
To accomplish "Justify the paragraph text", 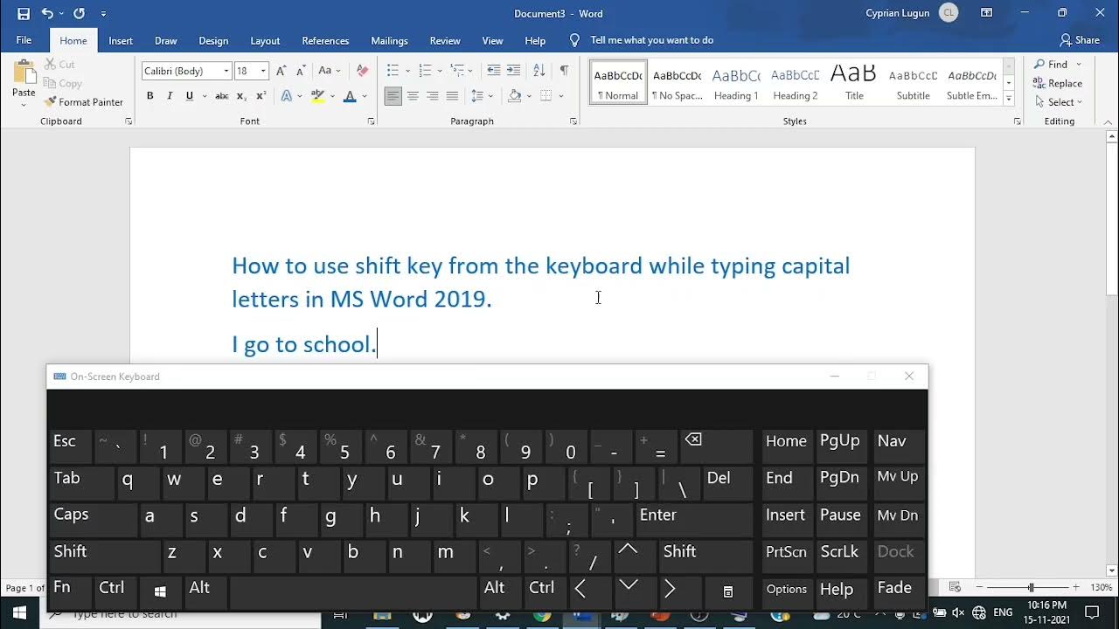I will (452, 96).
